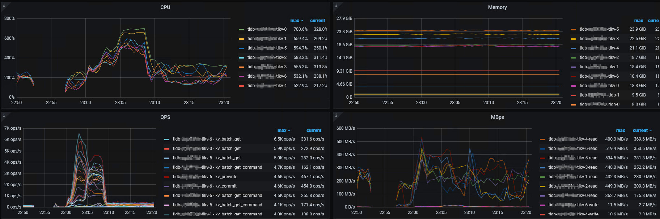The height and width of the screenshot is (219, 660).
Task: Click the kv_prewrite line icon in QPS legend
Action: point(167,177)
